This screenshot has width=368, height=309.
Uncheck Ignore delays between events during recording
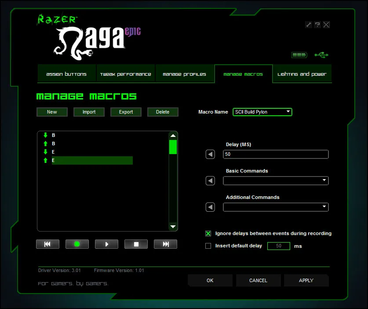click(x=208, y=233)
